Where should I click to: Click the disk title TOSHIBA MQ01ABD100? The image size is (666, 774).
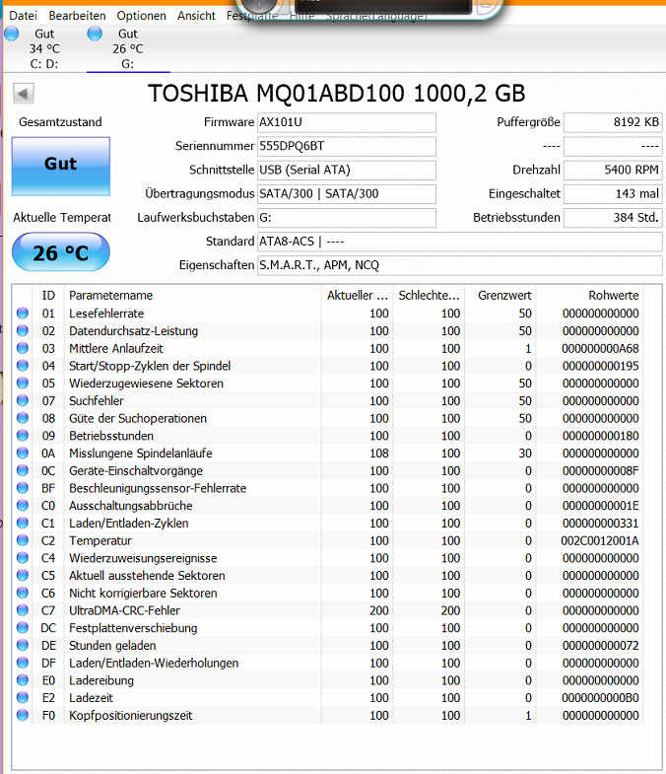337,94
